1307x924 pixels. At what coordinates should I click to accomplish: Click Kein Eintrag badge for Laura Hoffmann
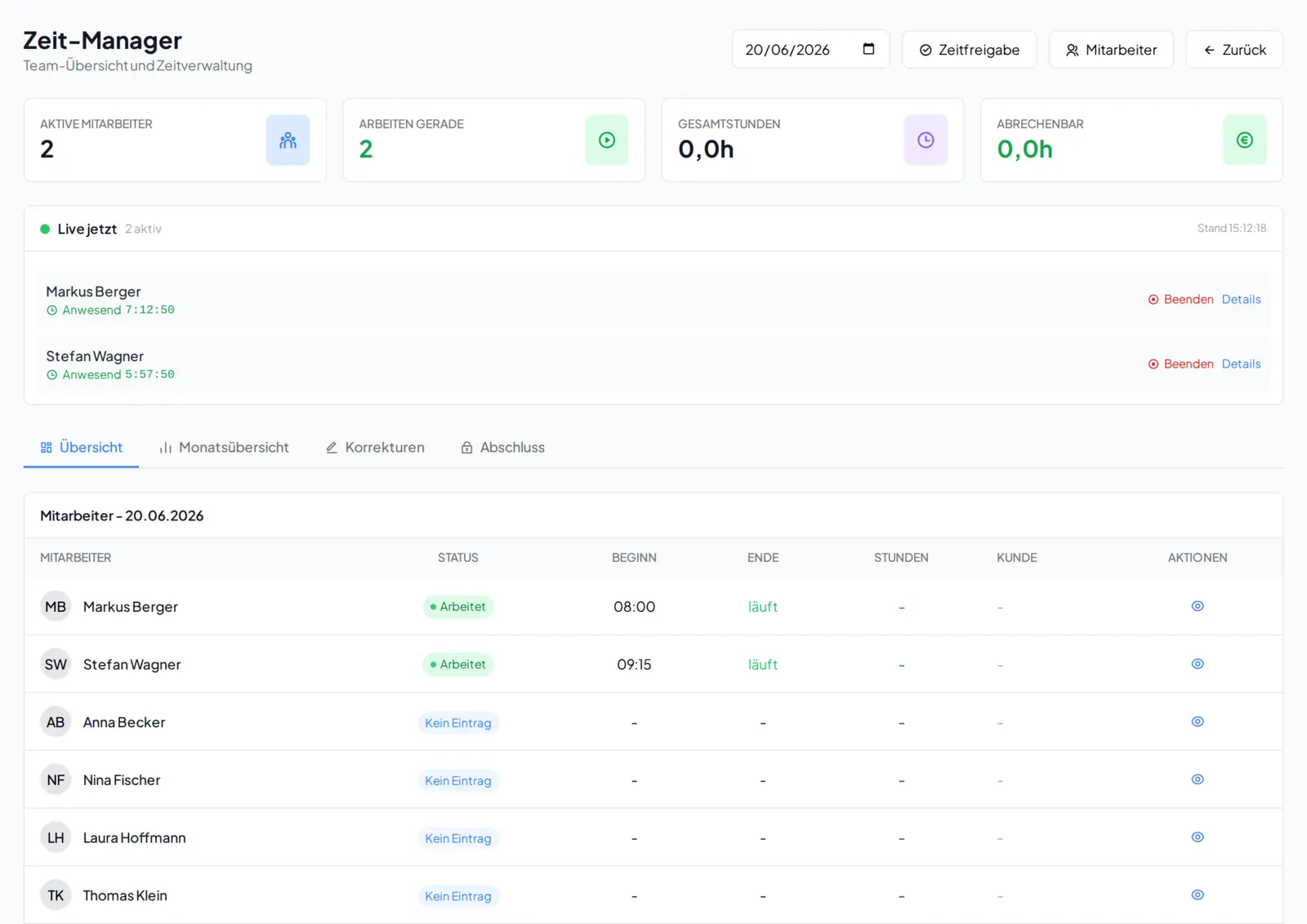458,838
